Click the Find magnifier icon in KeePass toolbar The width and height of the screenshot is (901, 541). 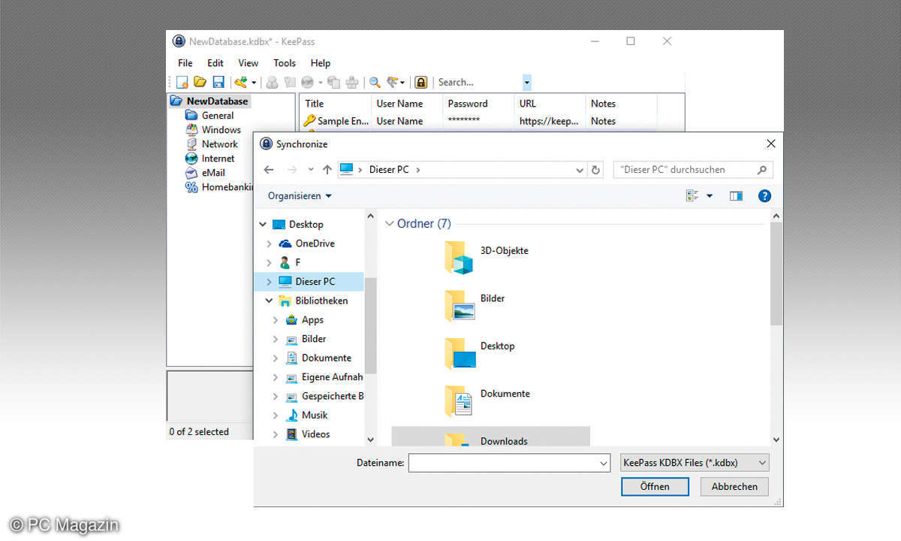[x=374, y=82]
